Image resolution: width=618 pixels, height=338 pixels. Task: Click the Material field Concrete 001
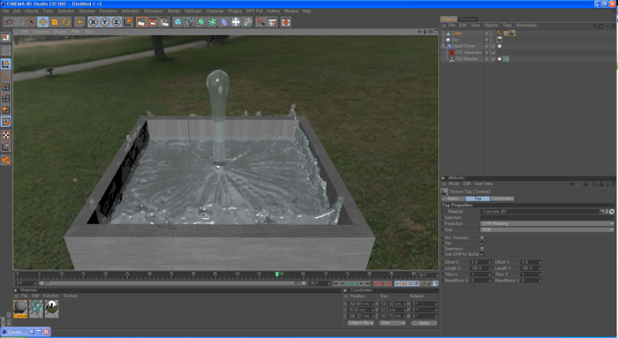[540, 212]
